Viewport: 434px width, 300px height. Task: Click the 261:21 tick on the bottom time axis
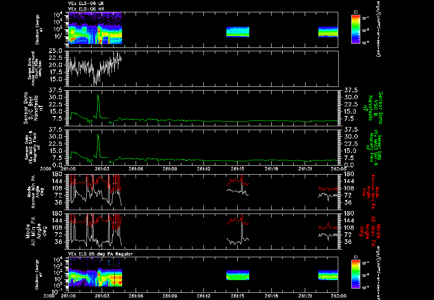click(305, 296)
